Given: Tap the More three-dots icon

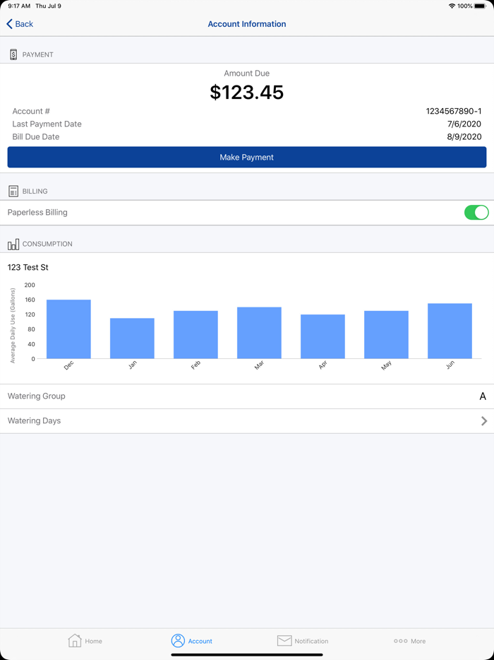Looking at the screenshot, I should (x=401, y=641).
